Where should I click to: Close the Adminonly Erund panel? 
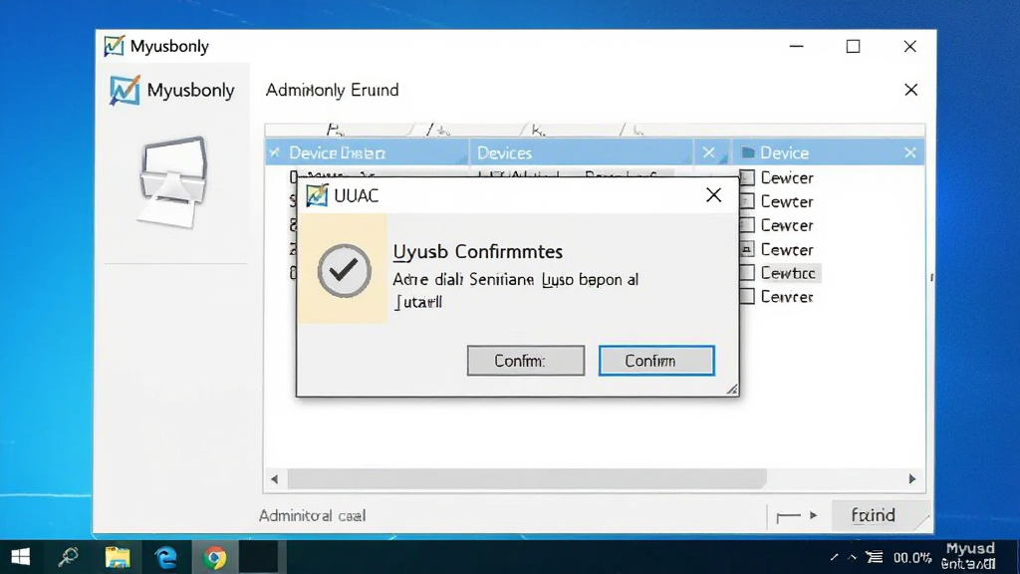pyautogui.click(x=910, y=90)
